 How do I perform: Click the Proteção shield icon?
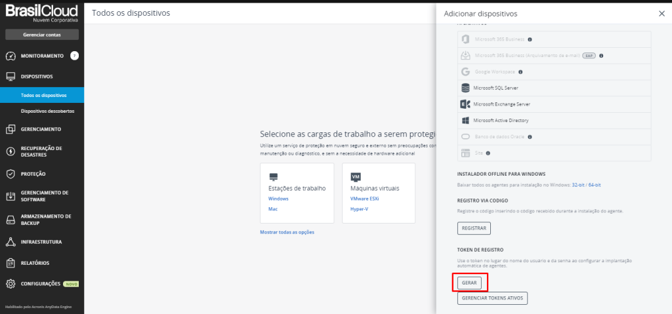tap(10, 174)
